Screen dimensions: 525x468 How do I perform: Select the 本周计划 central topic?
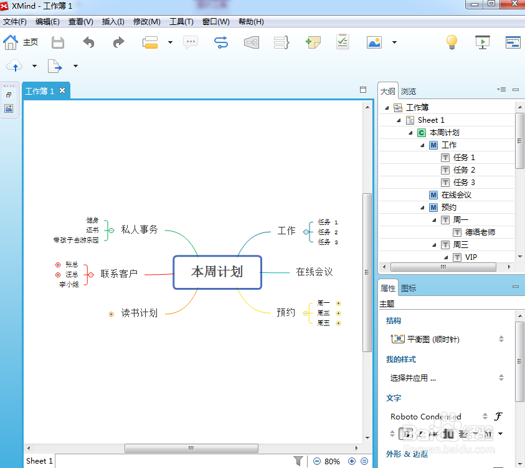pos(217,272)
